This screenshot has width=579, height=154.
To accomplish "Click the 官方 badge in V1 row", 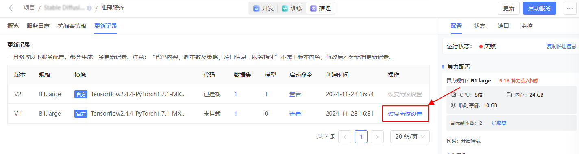I will [81, 114].
